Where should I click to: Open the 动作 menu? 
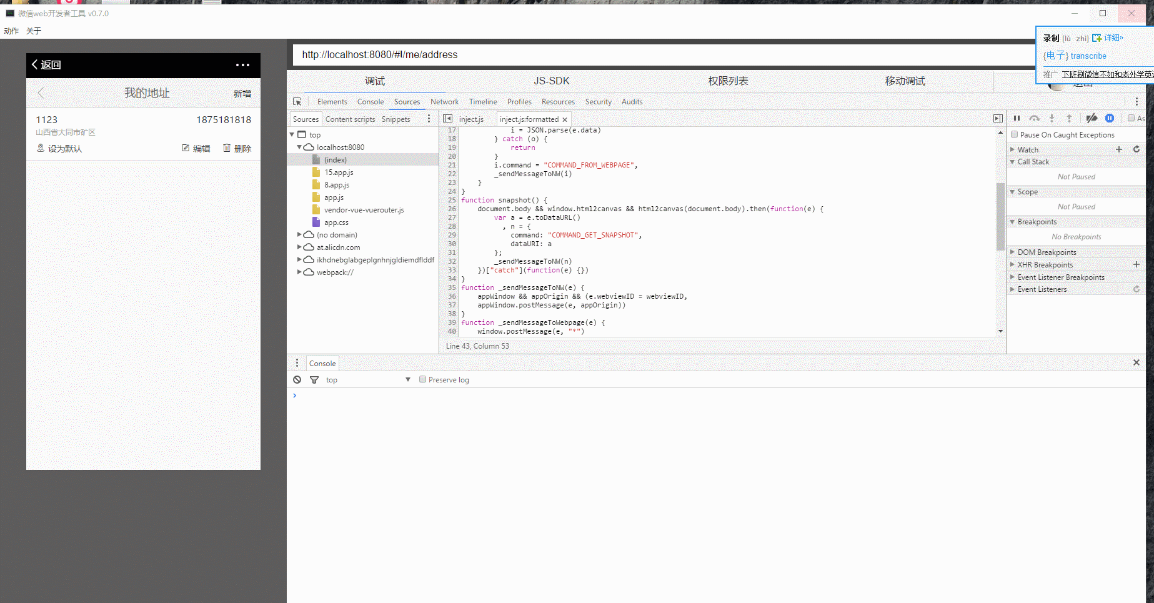click(x=11, y=31)
